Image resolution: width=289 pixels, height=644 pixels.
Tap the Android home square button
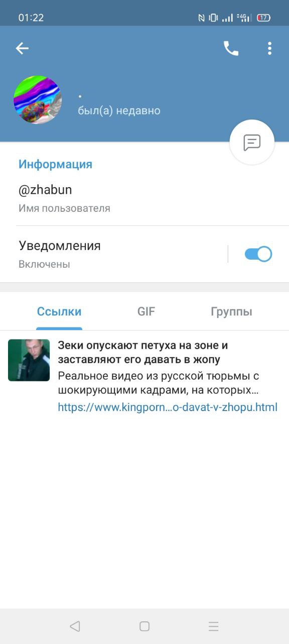point(144,626)
